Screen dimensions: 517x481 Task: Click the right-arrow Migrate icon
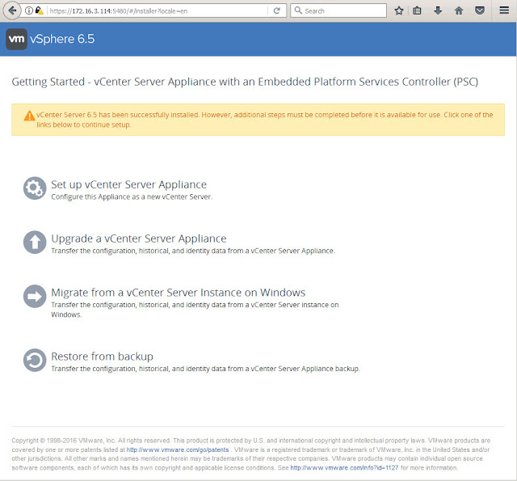pyautogui.click(x=35, y=296)
